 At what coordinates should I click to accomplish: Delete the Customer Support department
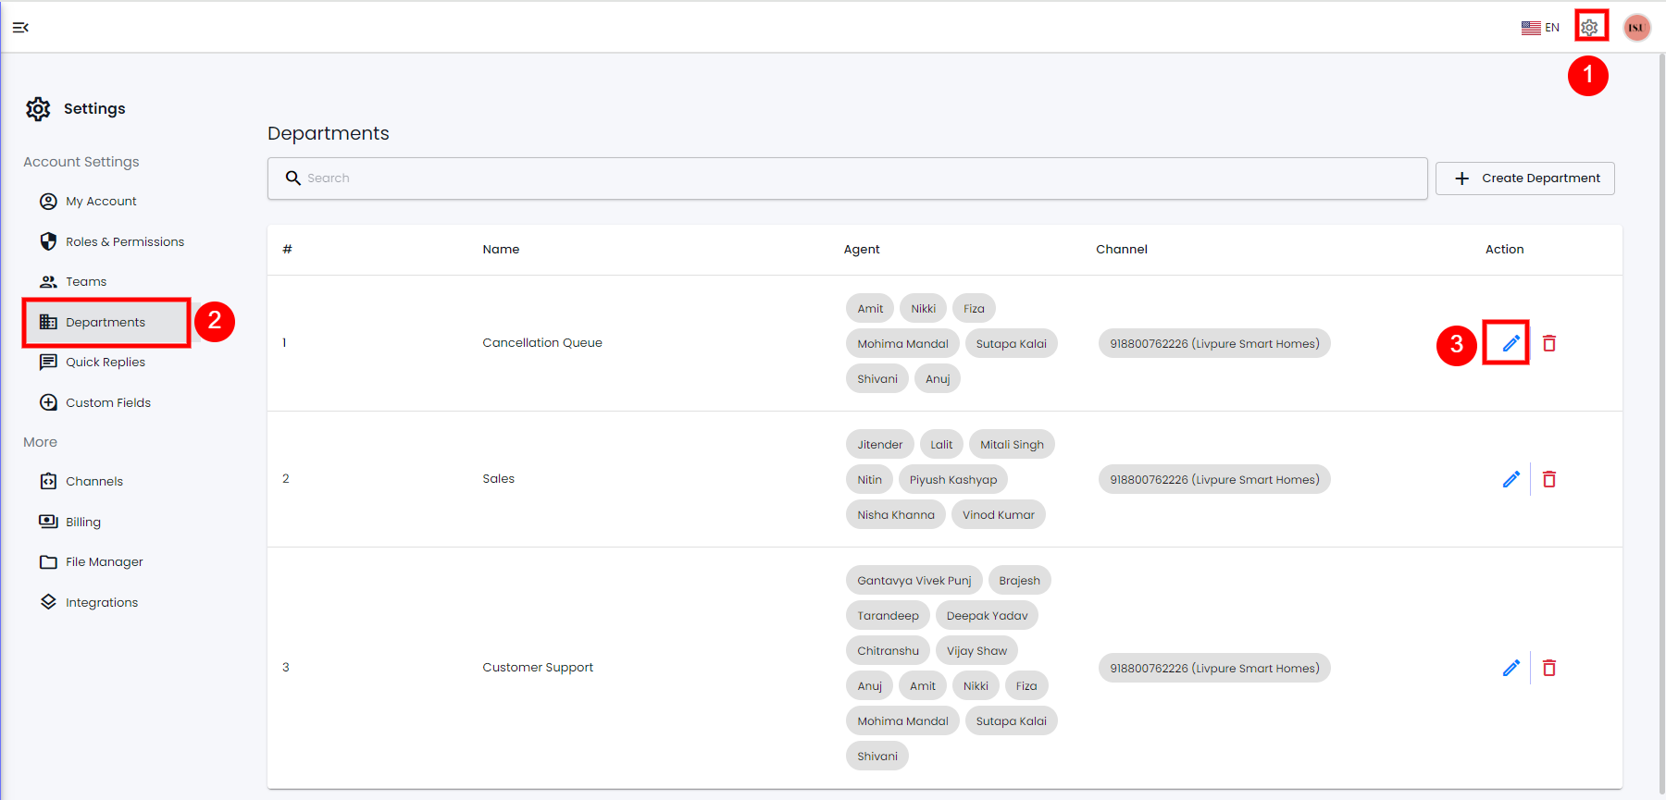[x=1549, y=668]
